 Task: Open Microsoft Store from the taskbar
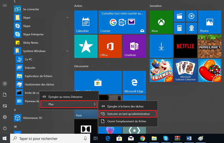pos(119,139)
